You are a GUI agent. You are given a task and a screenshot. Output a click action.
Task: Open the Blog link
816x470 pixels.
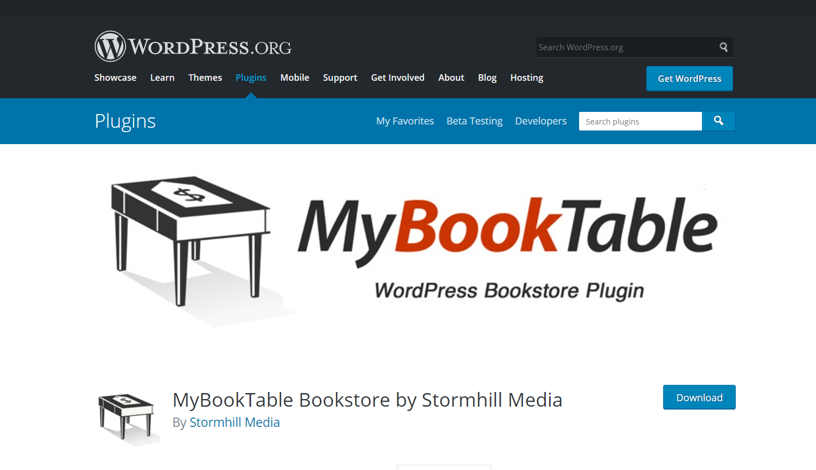click(487, 78)
